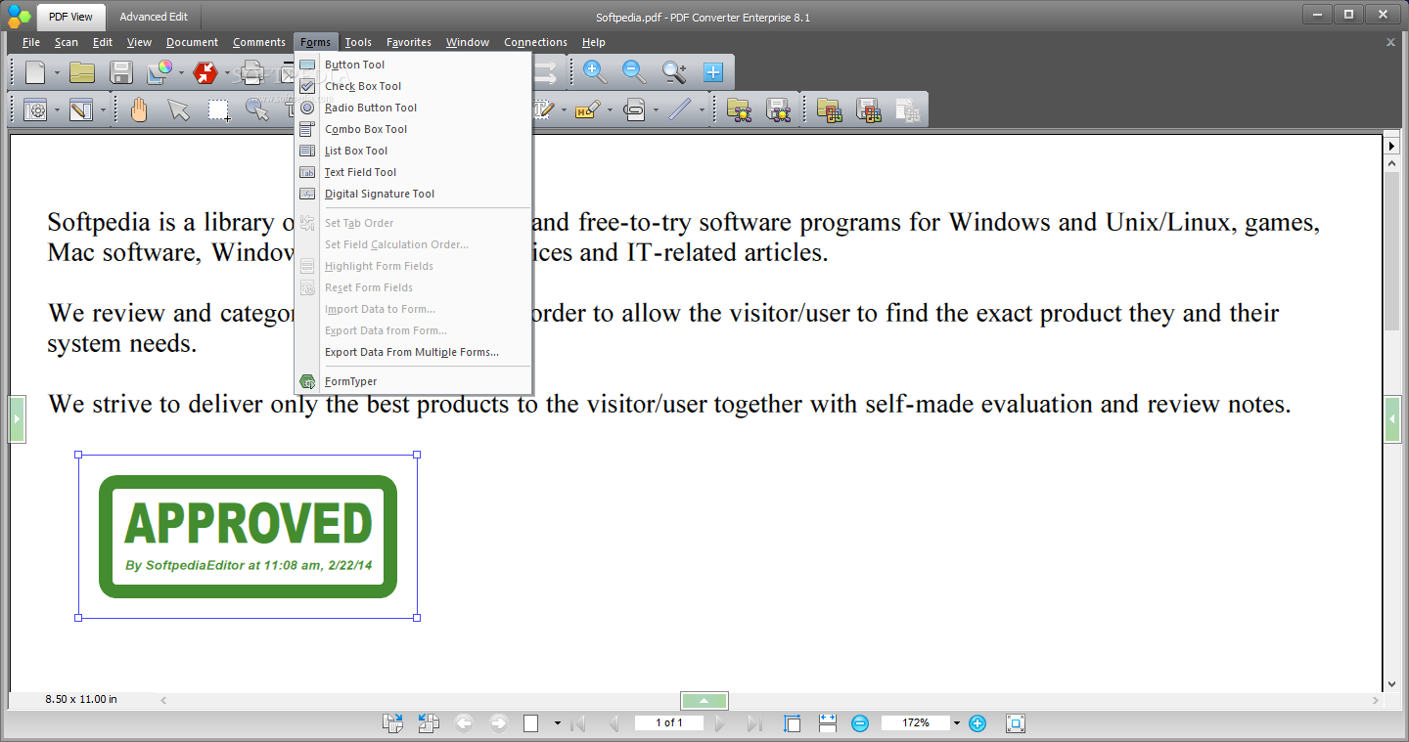Expand the left side panel handle

pos(17,419)
